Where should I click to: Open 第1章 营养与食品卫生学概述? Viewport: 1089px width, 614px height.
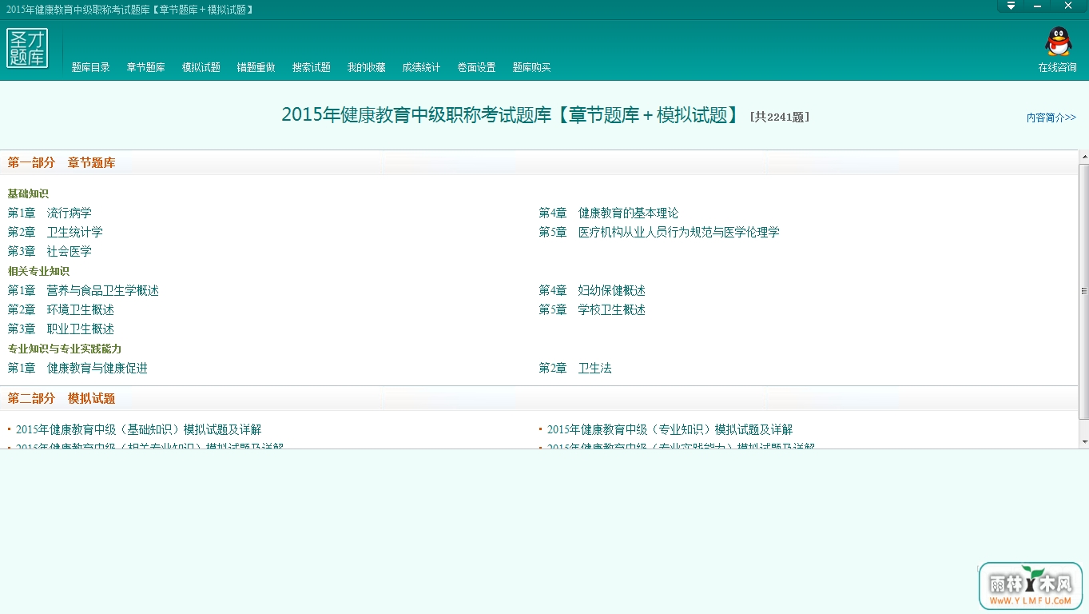coord(83,290)
